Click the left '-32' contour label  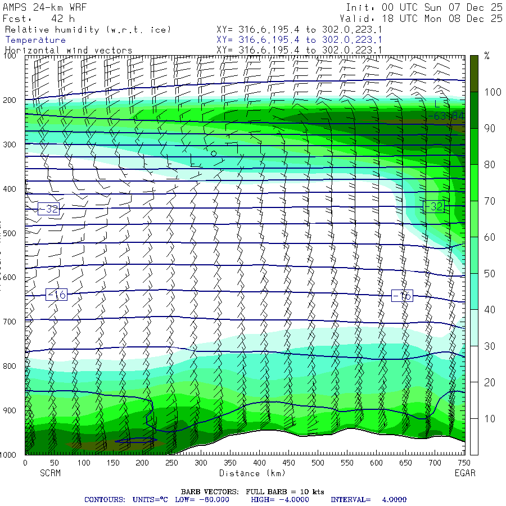[49, 209]
